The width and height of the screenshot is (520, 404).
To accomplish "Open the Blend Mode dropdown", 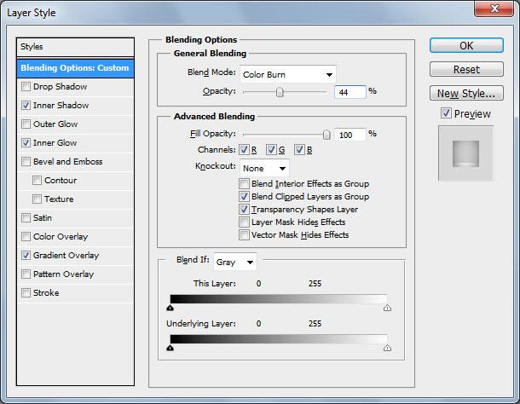I will click(x=288, y=75).
